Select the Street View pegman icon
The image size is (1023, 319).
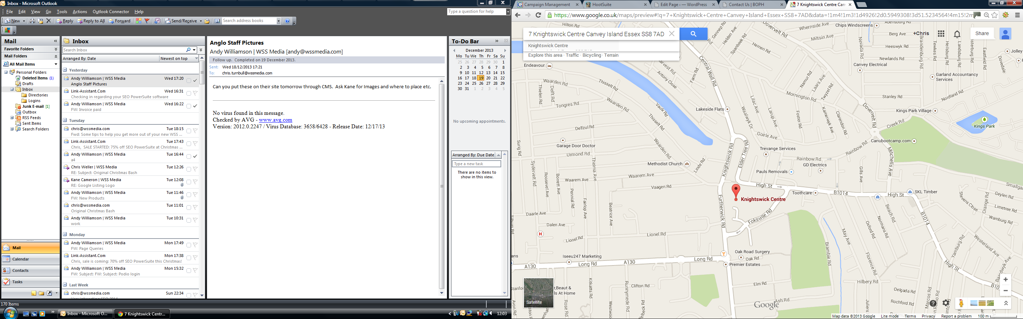[x=961, y=303]
